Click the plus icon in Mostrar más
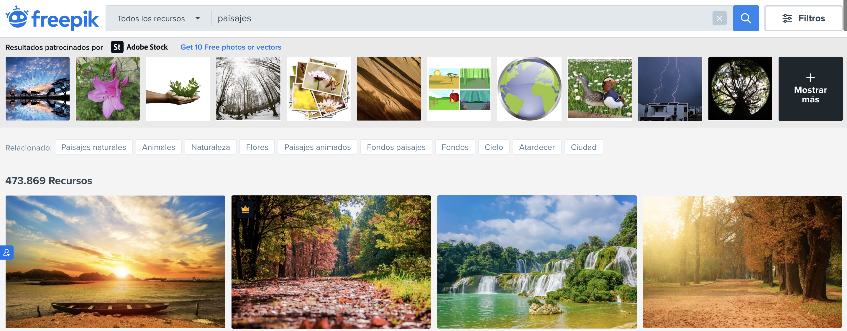Viewport: 847px width, 331px height. 810,78
